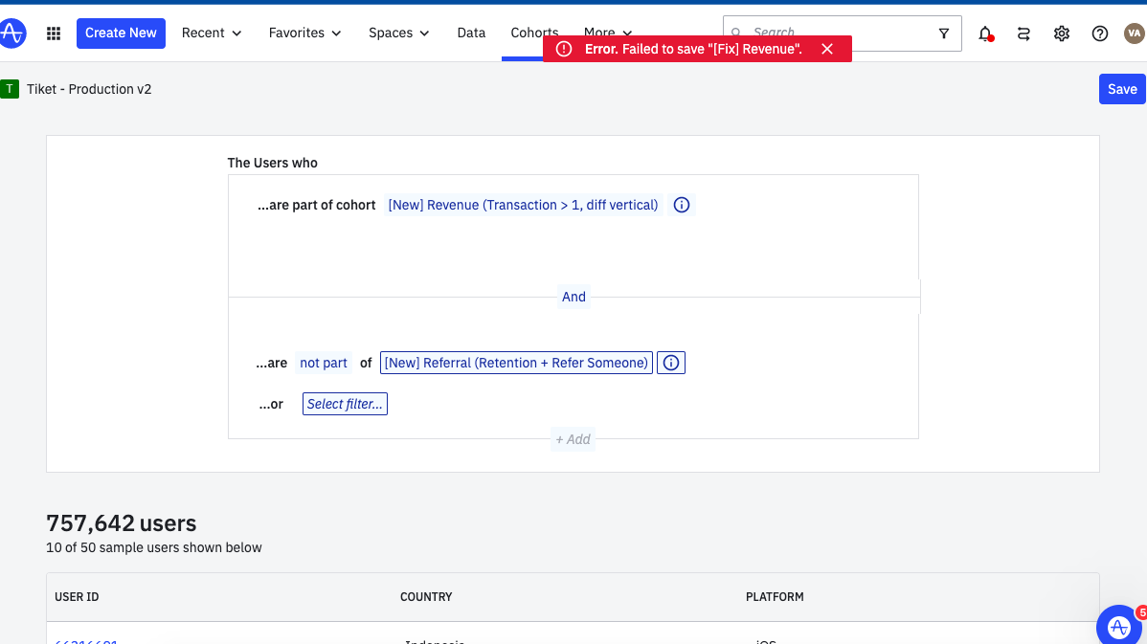The height and width of the screenshot is (644, 1147).
Task: Select the [New] Referral cohort chip
Action: 516,364
